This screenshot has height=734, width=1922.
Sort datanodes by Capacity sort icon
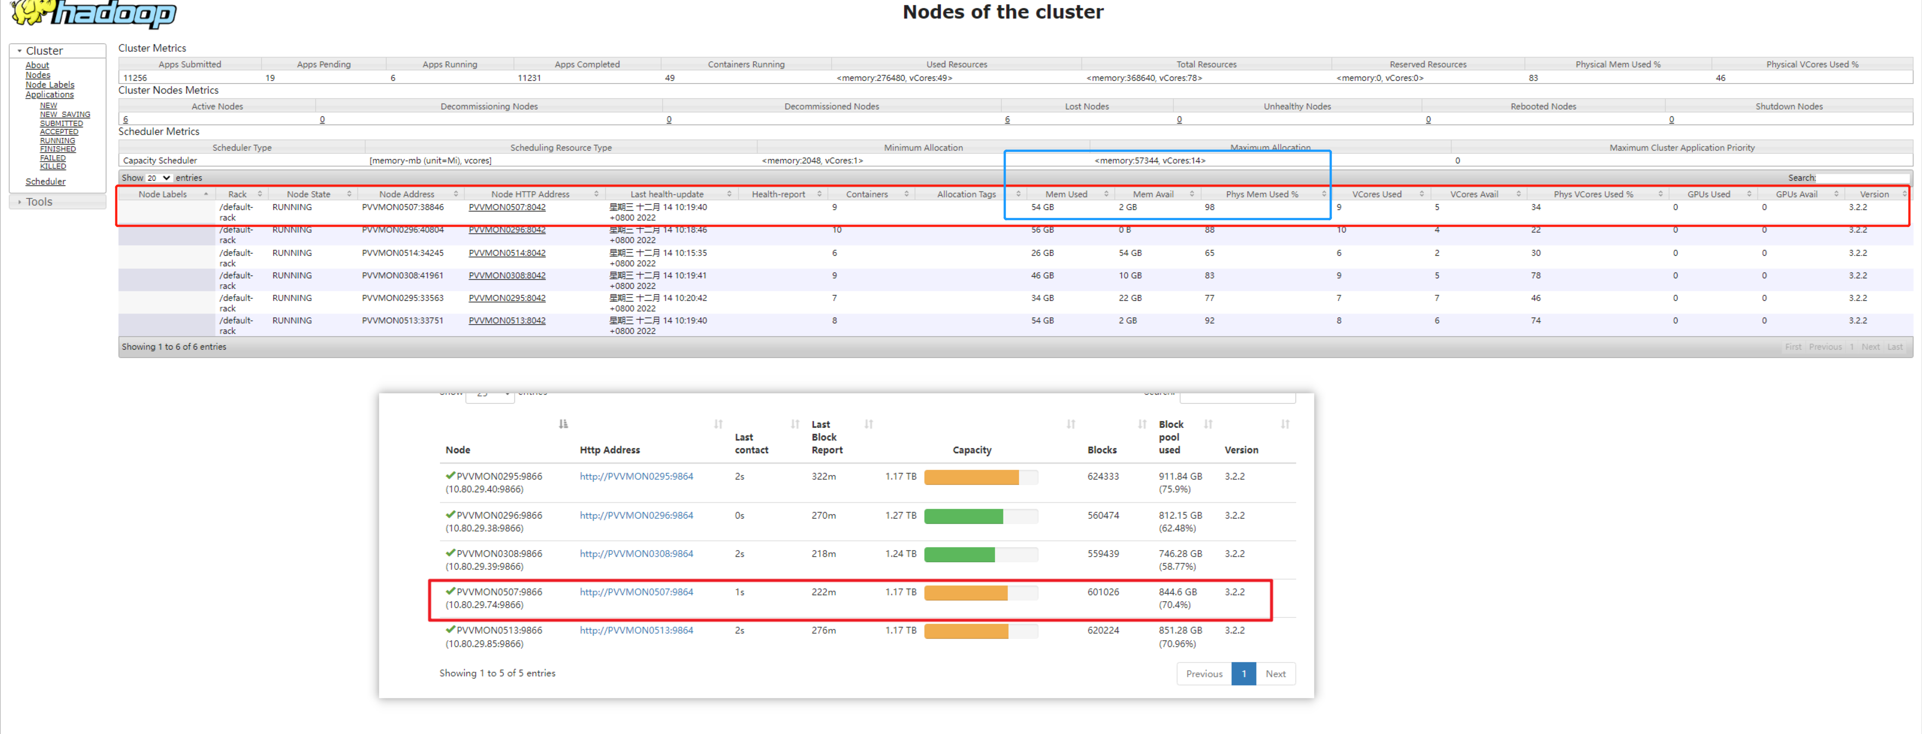[1071, 424]
